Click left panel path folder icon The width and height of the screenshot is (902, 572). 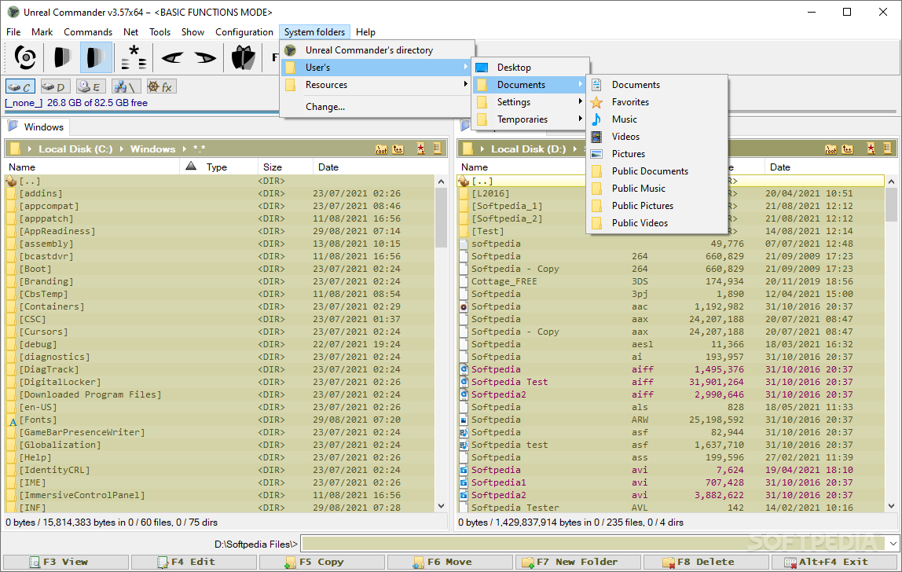click(15, 149)
